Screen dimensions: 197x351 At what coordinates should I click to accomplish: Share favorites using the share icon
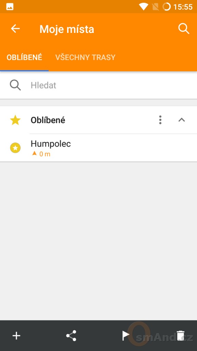[x=71, y=336]
